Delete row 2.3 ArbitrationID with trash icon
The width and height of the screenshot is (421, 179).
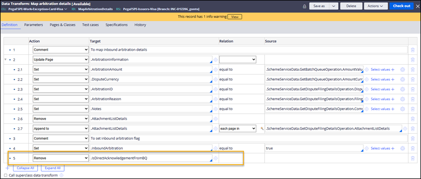pyautogui.click(x=412, y=89)
